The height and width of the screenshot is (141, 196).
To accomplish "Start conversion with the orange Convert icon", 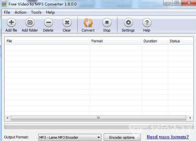I will (x=88, y=23).
